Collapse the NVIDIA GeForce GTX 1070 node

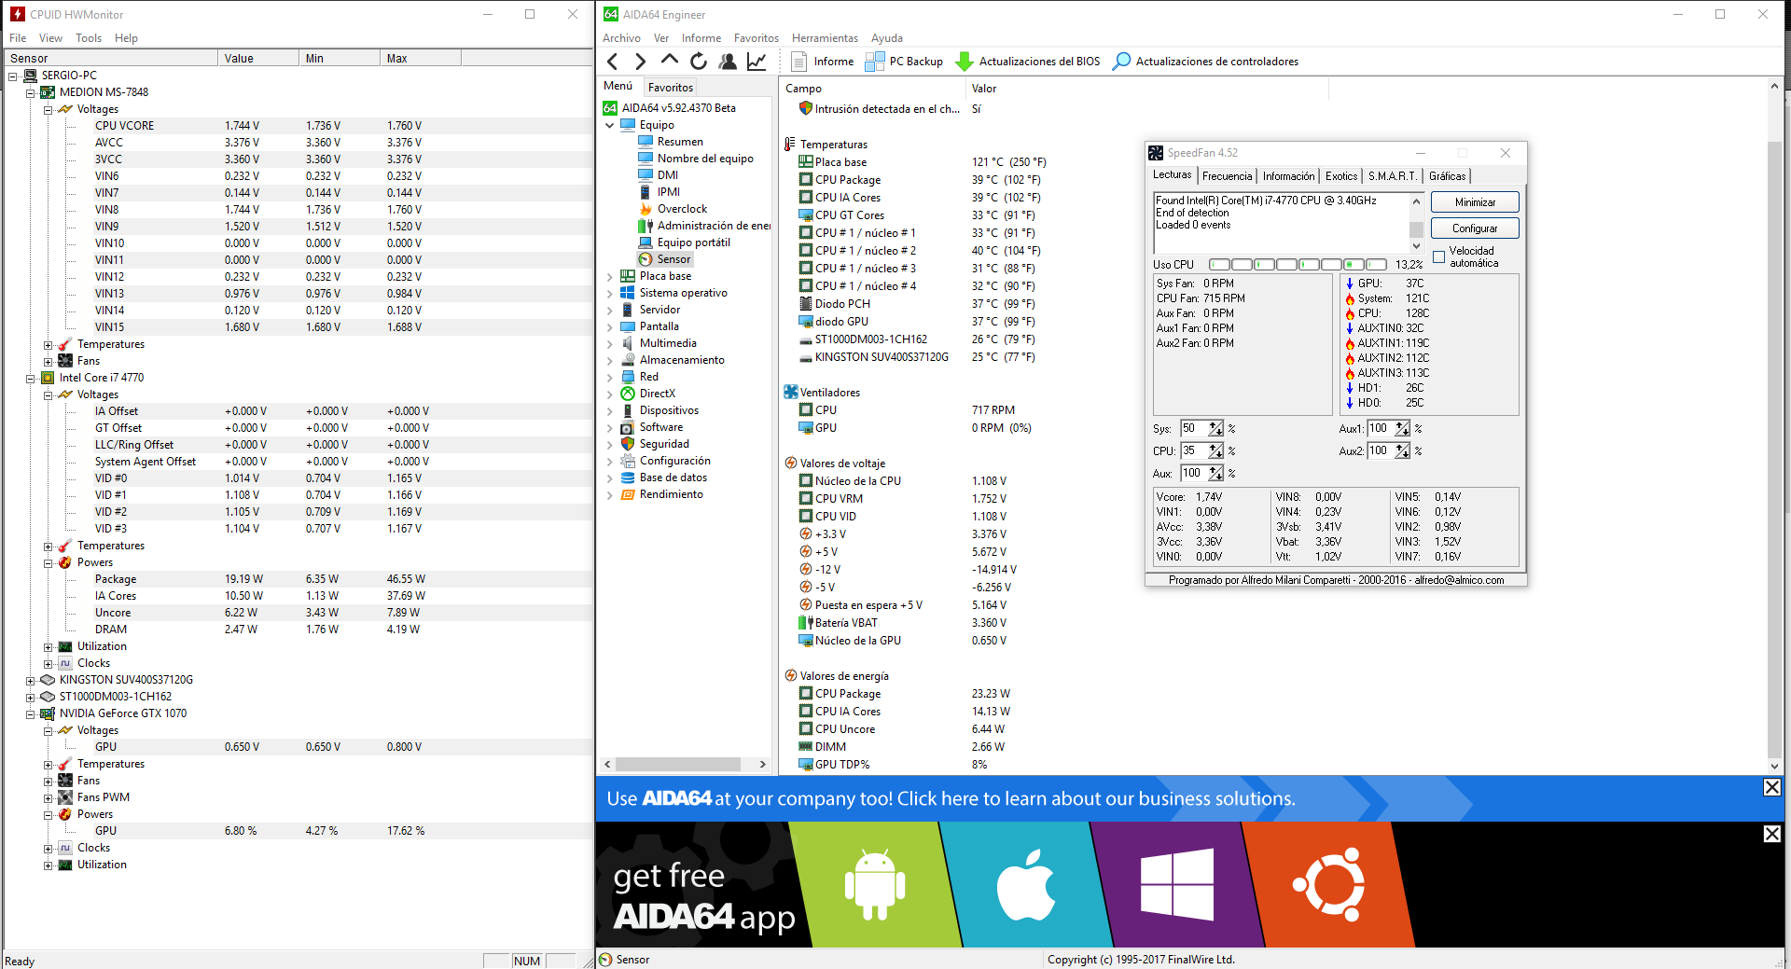point(30,714)
